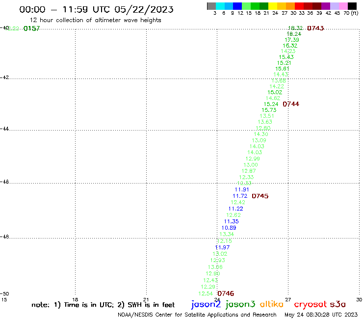This screenshot has width=363, height=319.
Task: Click the wave height value 12.42
Action: tap(238, 202)
